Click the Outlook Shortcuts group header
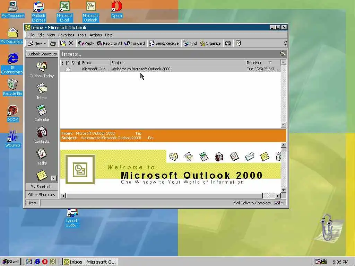The image size is (355, 266). (x=42, y=54)
